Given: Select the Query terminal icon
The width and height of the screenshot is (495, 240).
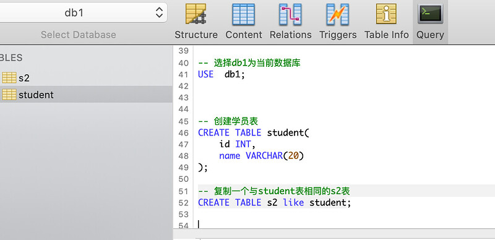Looking at the screenshot, I should [x=430, y=14].
